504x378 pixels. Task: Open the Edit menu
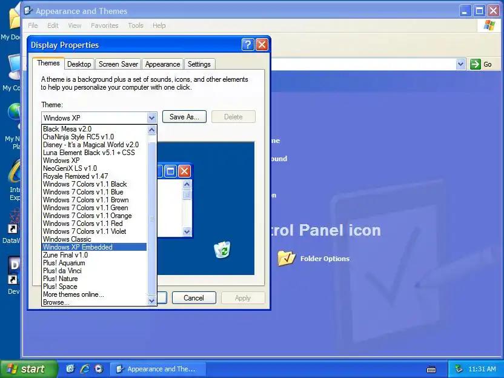[x=53, y=25]
